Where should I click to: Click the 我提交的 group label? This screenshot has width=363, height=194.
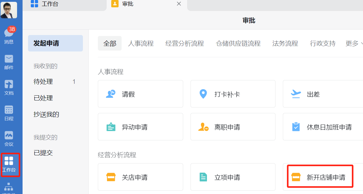[x=45, y=137]
